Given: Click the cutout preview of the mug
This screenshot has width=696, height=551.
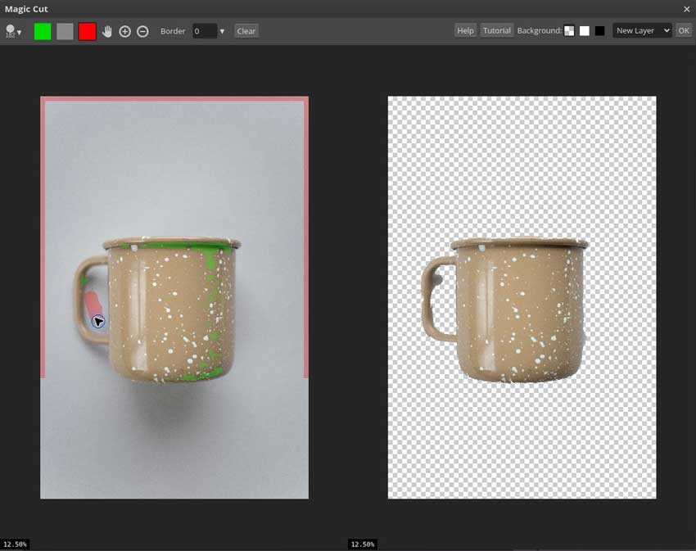Looking at the screenshot, I should [x=522, y=297].
